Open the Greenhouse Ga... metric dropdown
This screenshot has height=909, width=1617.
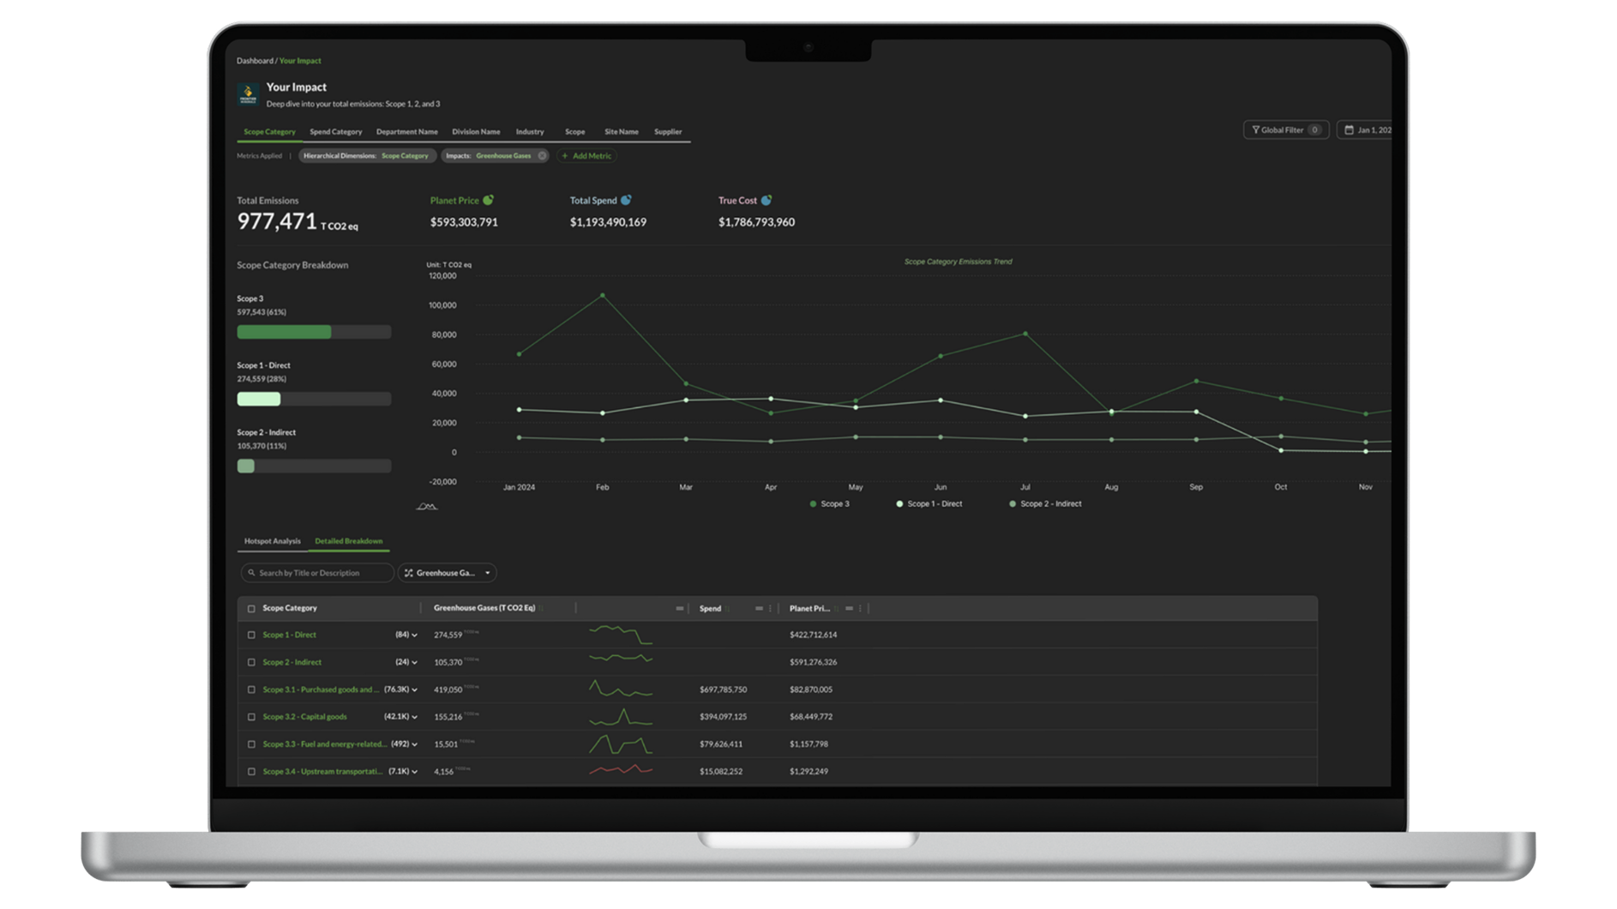[x=448, y=573]
